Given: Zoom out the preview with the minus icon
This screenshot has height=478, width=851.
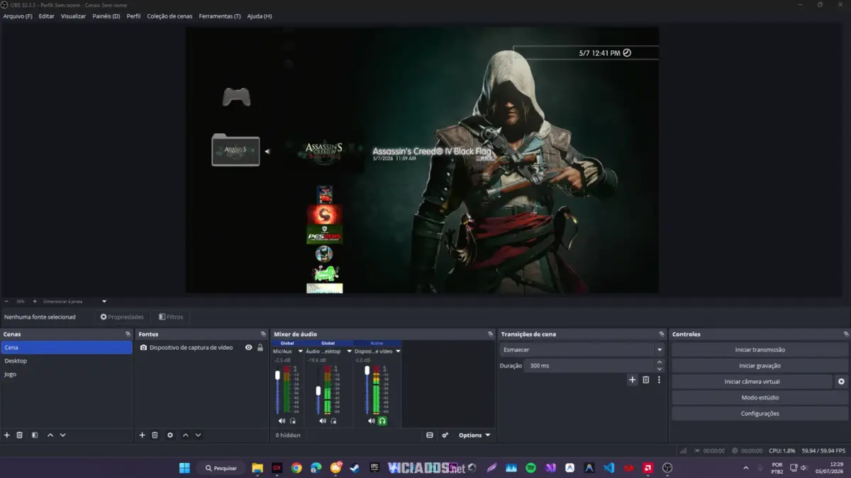Looking at the screenshot, I should pos(6,301).
